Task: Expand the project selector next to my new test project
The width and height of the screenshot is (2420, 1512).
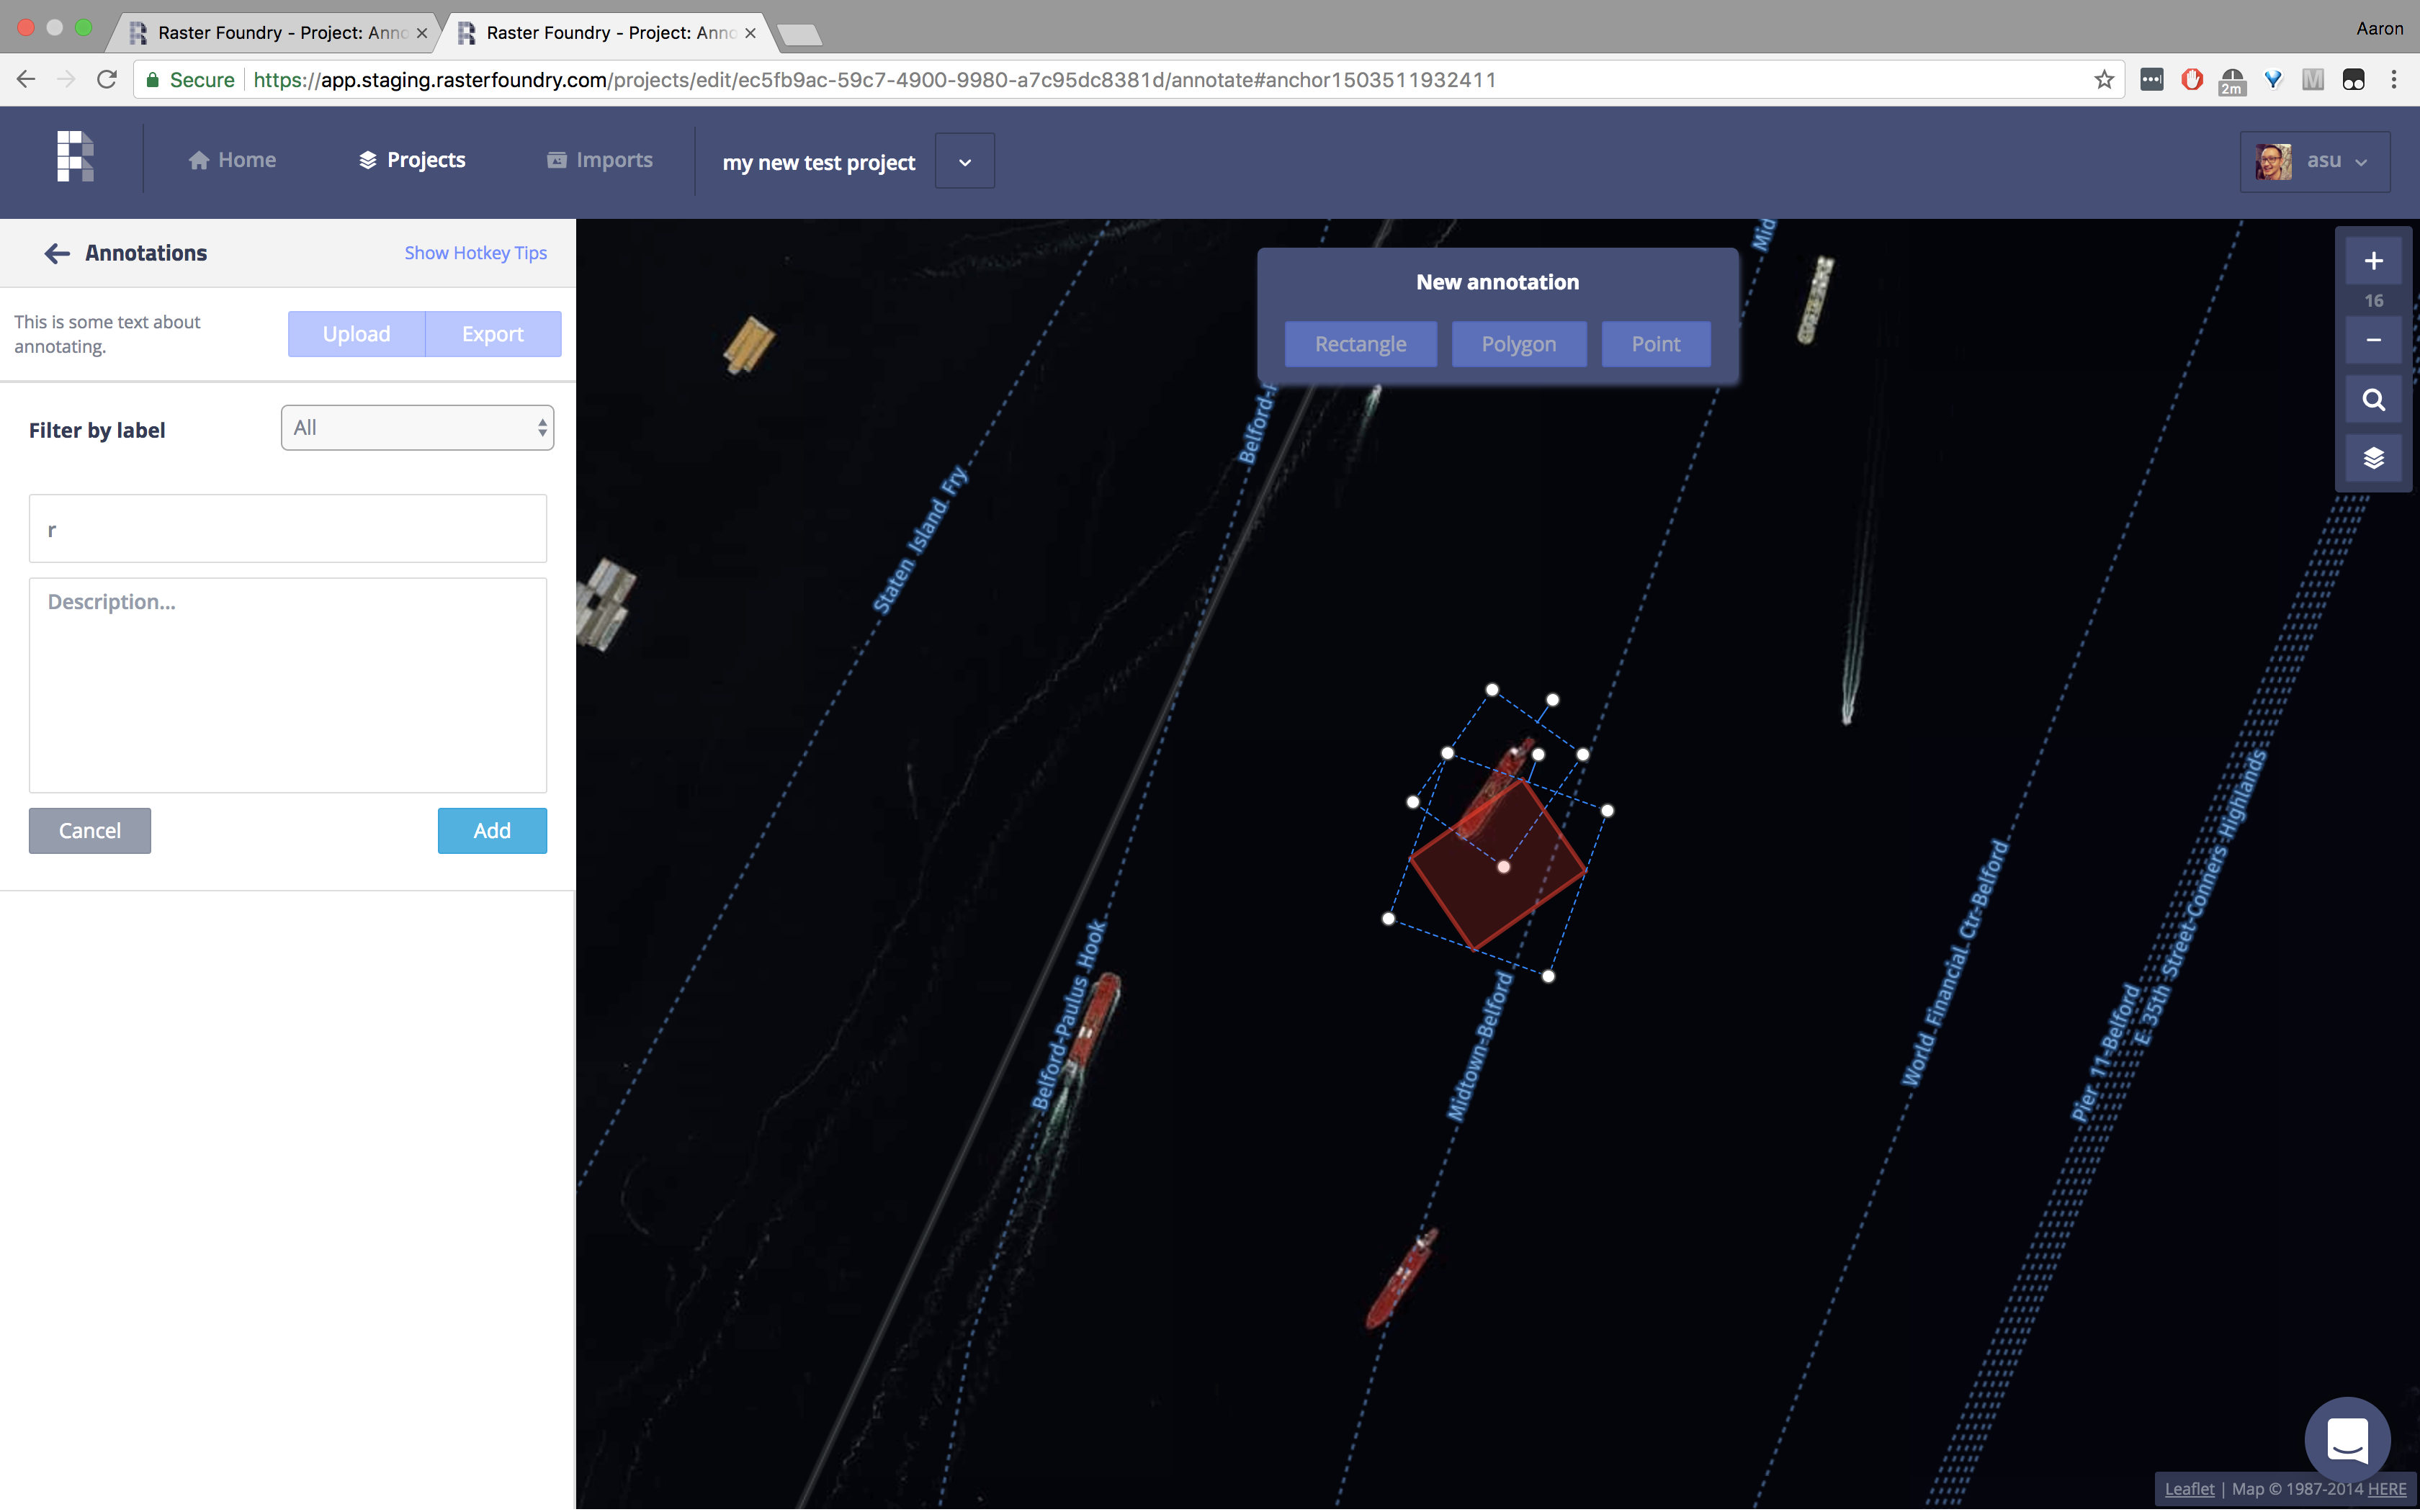Action: tap(963, 160)
